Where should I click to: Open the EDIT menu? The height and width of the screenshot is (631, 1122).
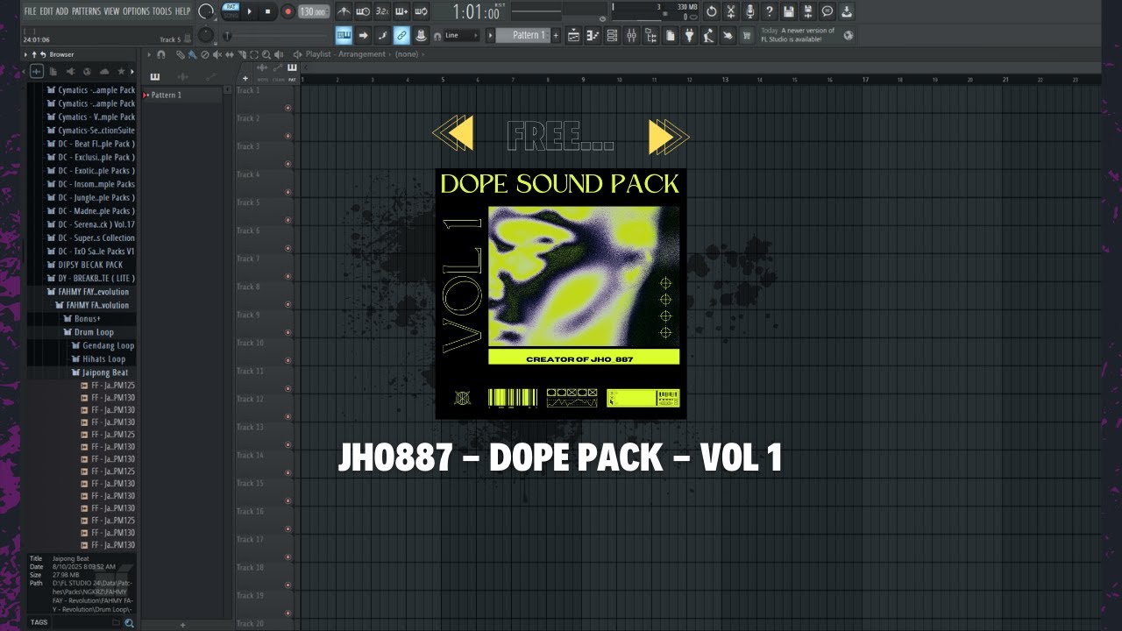click(x=46, y=11)
